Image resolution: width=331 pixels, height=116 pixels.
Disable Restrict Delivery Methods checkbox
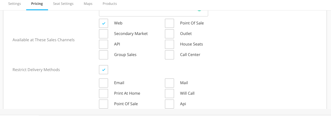click(x=104, y=70)
